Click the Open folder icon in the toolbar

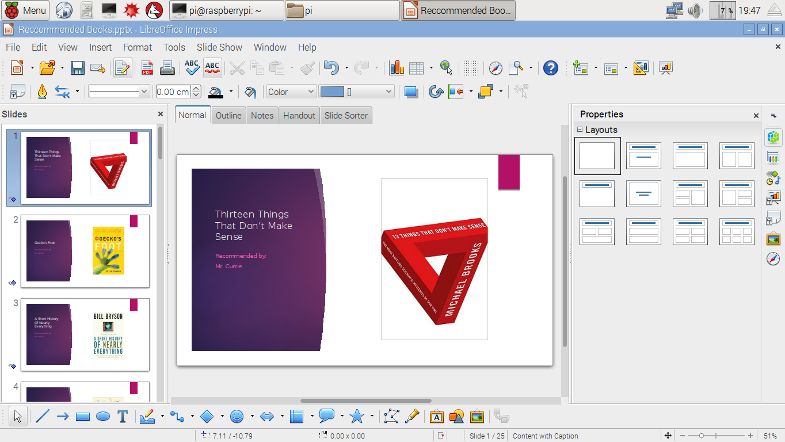click(x=47, y=68)
